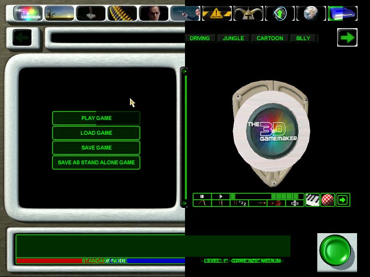Click the LEVEL 1 status text

click(216, 261)
